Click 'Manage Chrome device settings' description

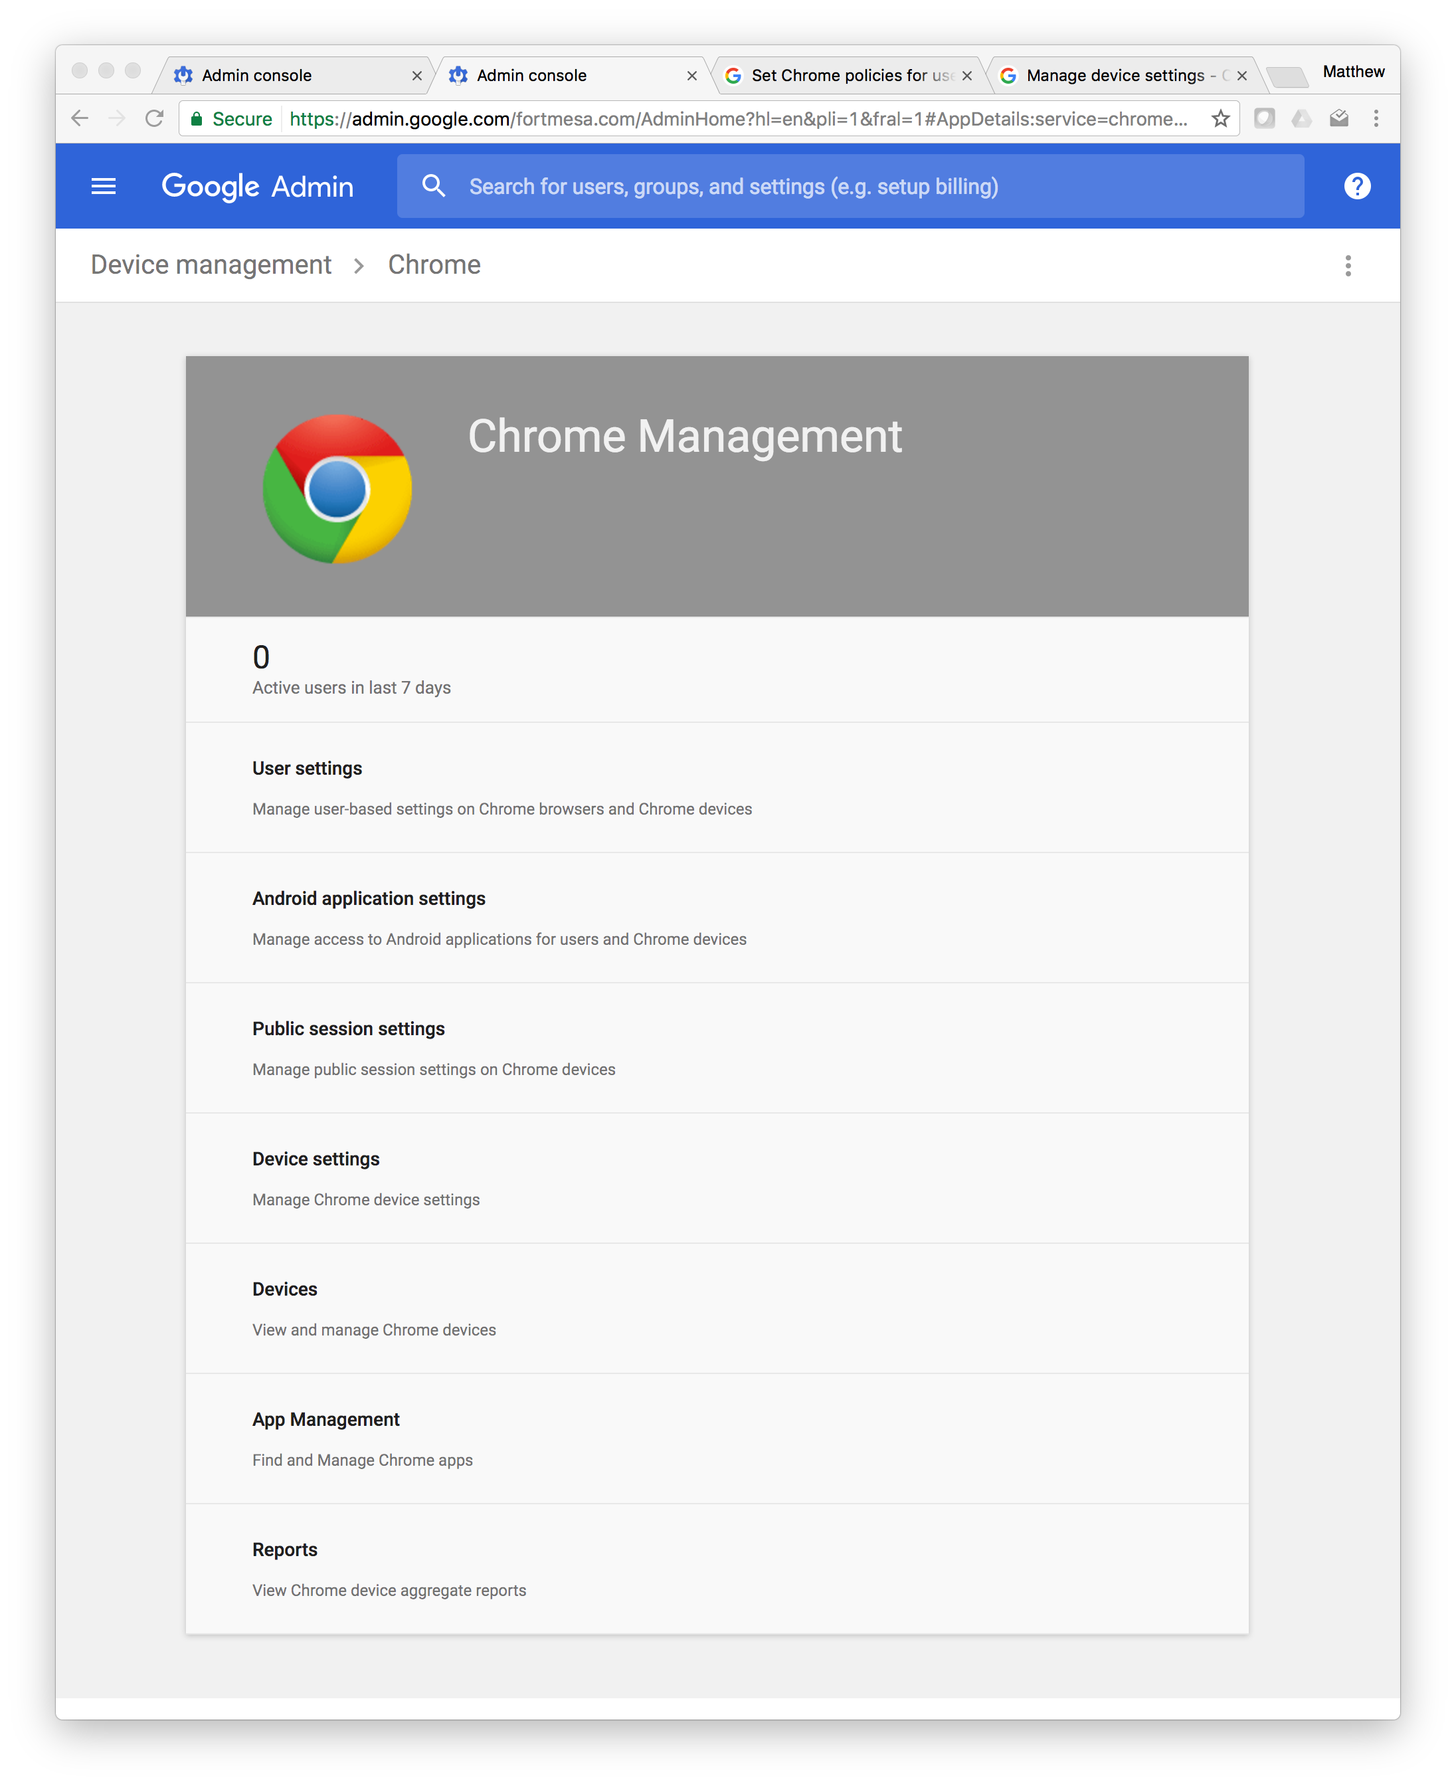(x=366, y=1199)
